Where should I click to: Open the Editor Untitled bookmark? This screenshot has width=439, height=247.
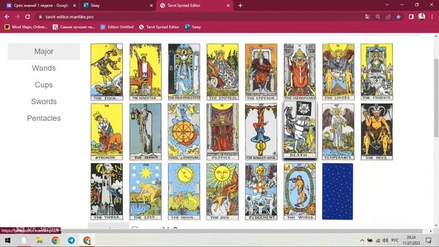117,27
